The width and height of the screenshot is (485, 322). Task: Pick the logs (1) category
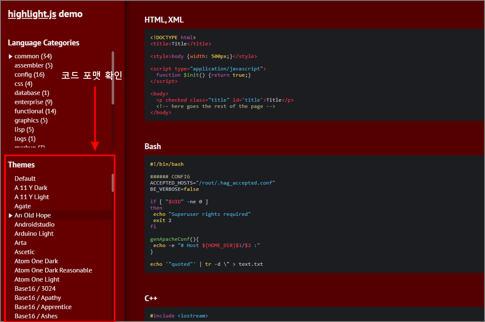pyautogui.click(x=25, y=139)
